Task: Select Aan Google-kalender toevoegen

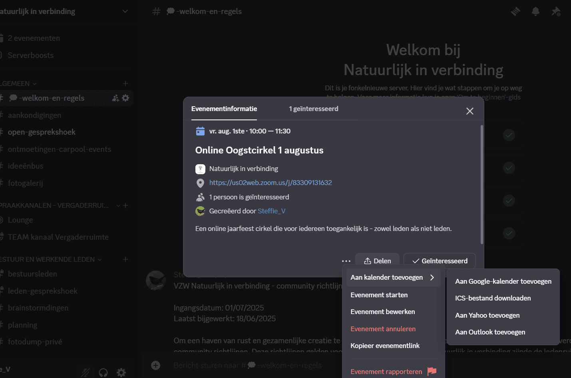Action: click(x=503, y=281)
